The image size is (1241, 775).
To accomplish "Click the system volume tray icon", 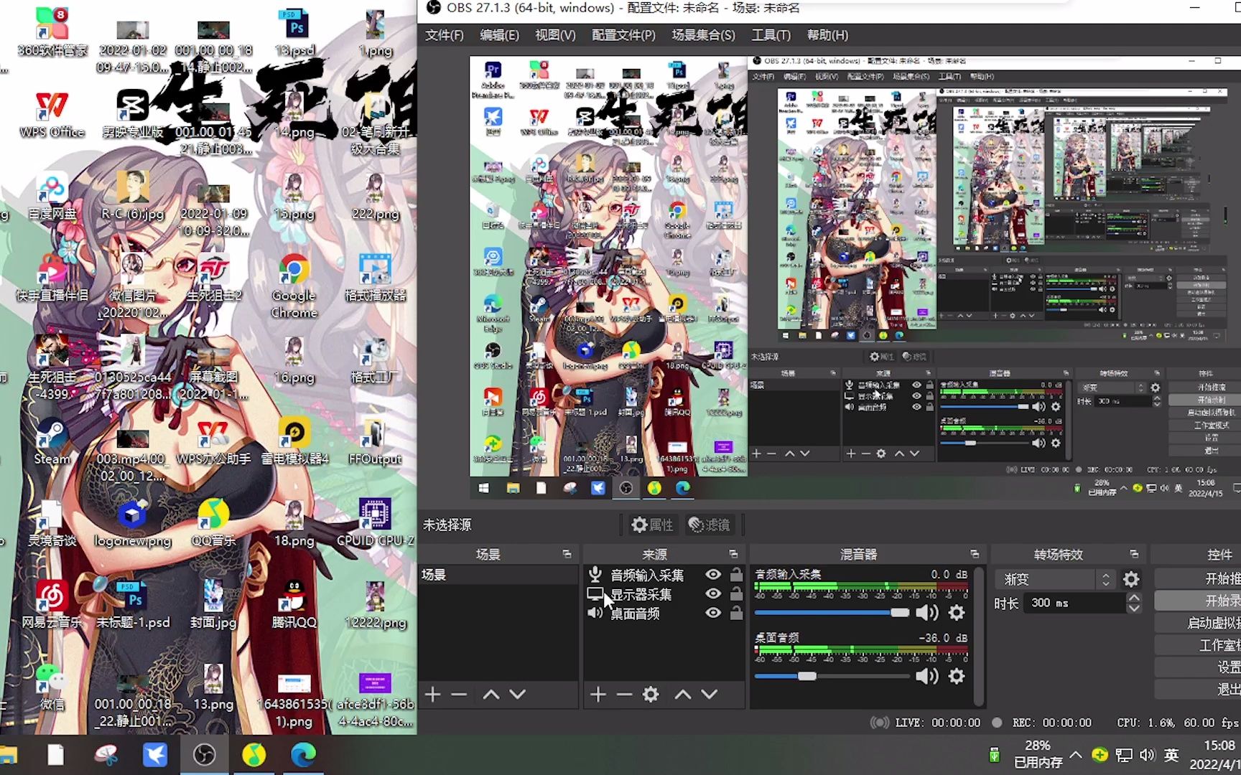I will click(x=1147, y=755).
